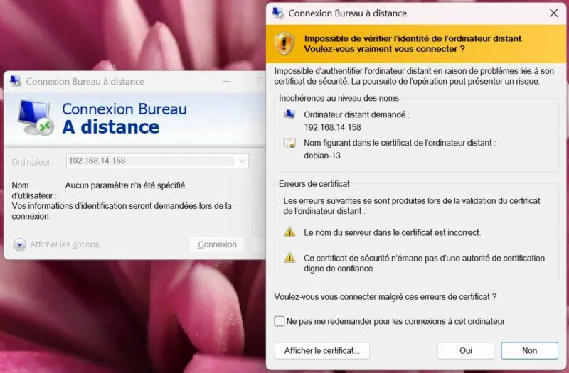Screen dimensions: 569x373
Task: Click the Ordinateur label in main window
Action: click(31, 162)
